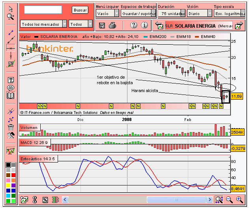Pick the regression channel tool
The width and height of the screenshot is (249, 208).
click(11, 64)
